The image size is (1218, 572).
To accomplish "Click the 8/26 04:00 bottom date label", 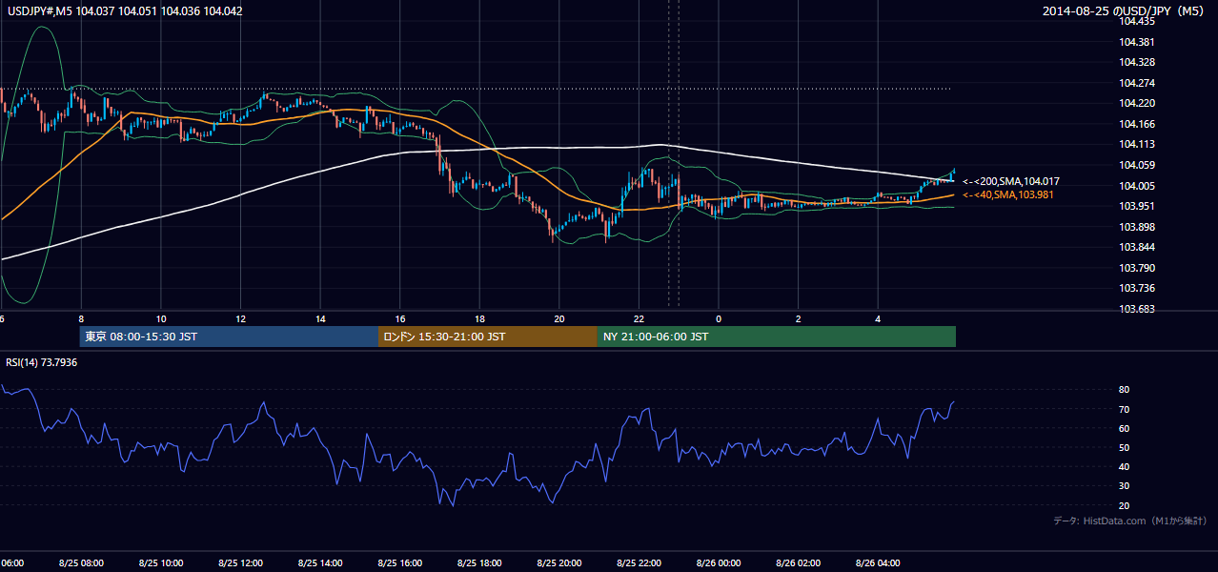I will pos(878,563).
